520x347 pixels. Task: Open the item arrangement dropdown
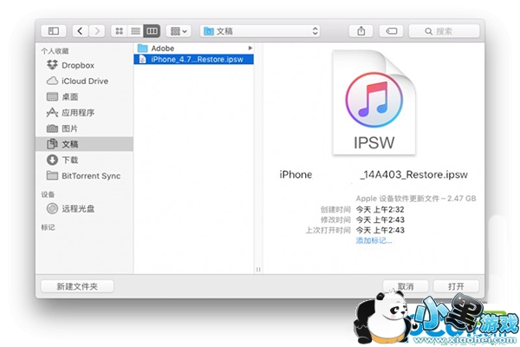click(x=179, y=31)
